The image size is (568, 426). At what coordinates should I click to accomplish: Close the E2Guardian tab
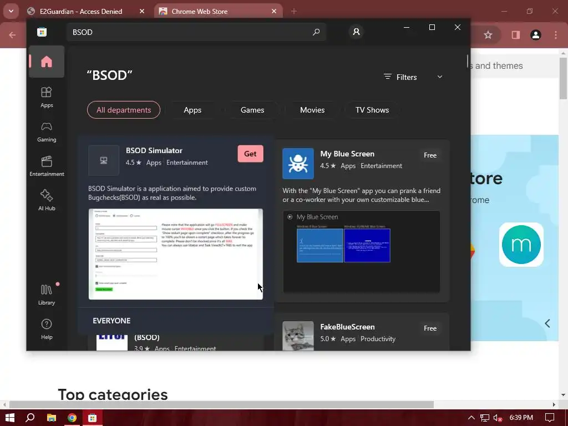click(x=142, y=11)
